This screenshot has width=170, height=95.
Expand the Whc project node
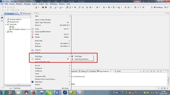coord(6,32)
